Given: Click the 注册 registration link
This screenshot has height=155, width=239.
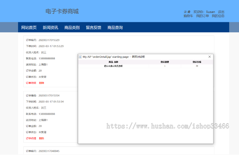Looking at the screenshot, I should click(187, 12).
